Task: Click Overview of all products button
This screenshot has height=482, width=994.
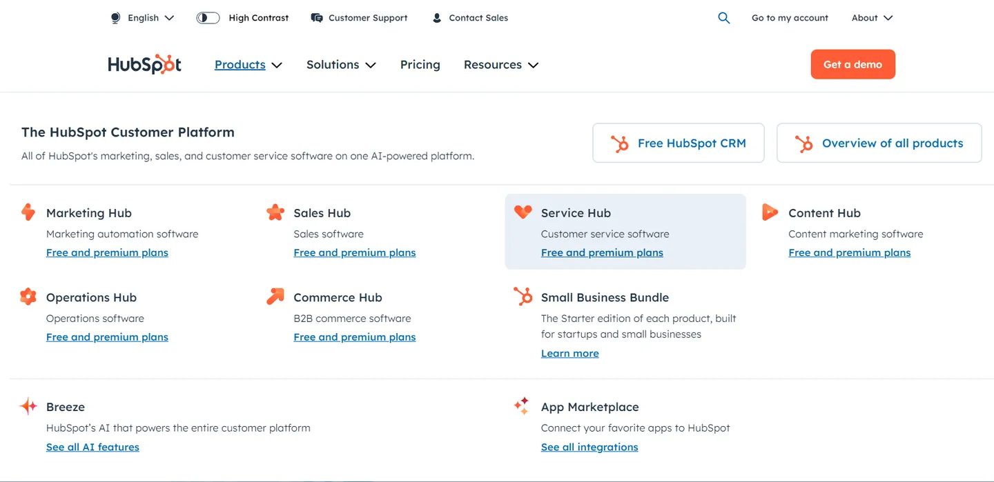Action: point(879,143)
